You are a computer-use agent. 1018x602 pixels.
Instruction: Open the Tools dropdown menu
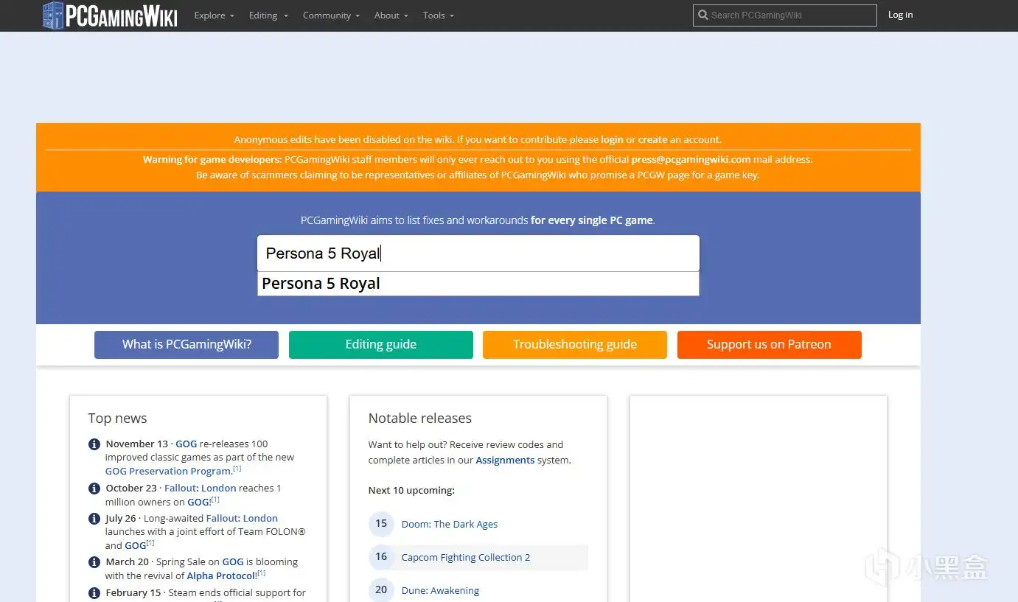[x=439, y=15]
